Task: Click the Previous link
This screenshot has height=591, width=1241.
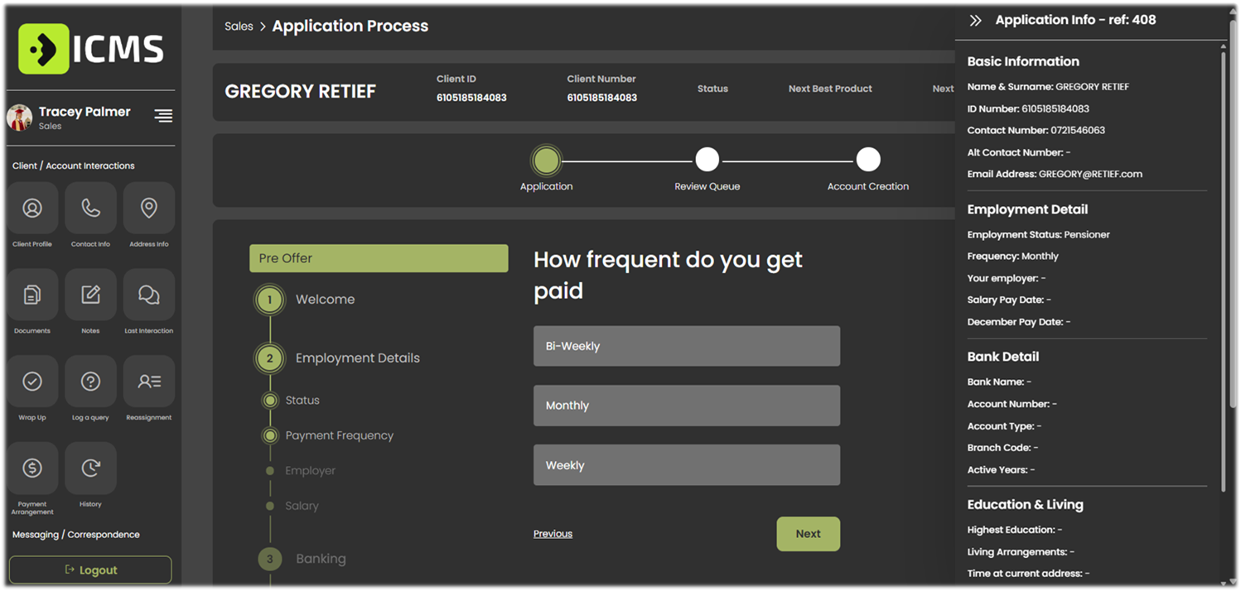Action: tap(553, 534)
